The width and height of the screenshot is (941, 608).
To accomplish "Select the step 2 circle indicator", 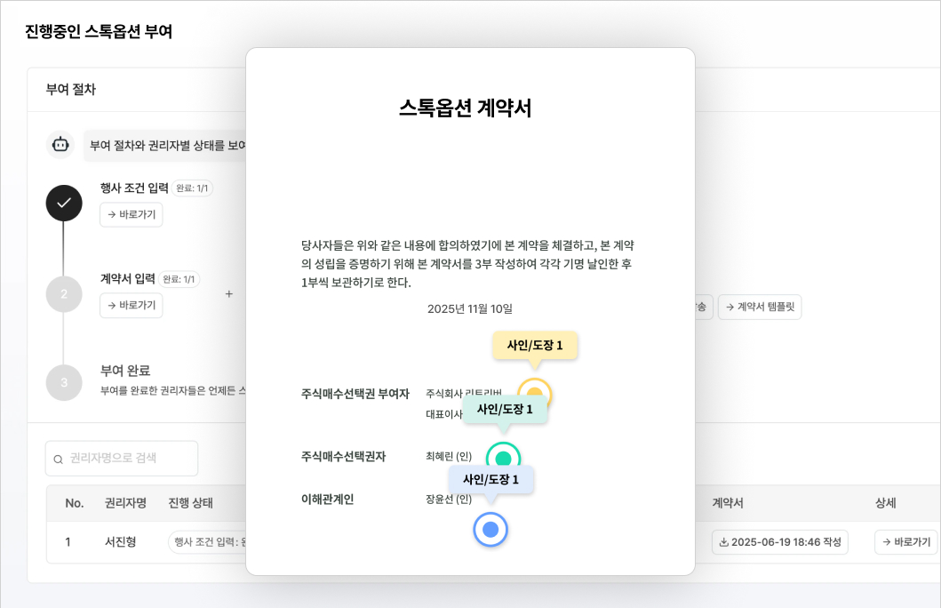I will (64, 293).
